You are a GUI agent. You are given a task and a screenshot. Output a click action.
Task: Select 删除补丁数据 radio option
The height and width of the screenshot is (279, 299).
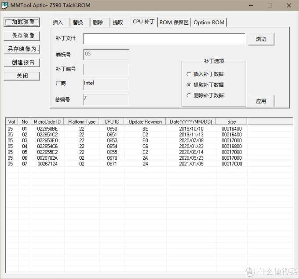pos(189,95)
